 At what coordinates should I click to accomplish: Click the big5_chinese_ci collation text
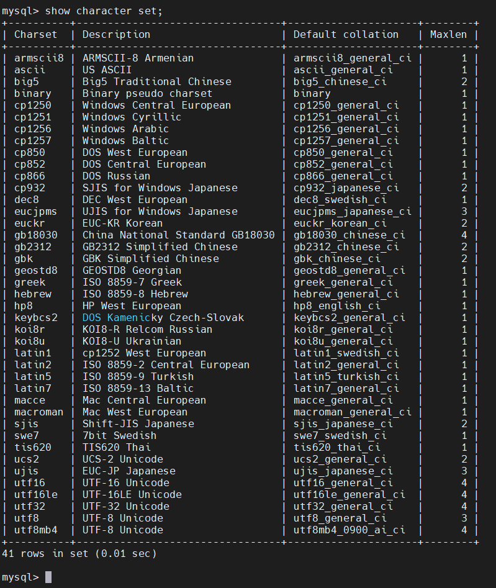(340, 82)
